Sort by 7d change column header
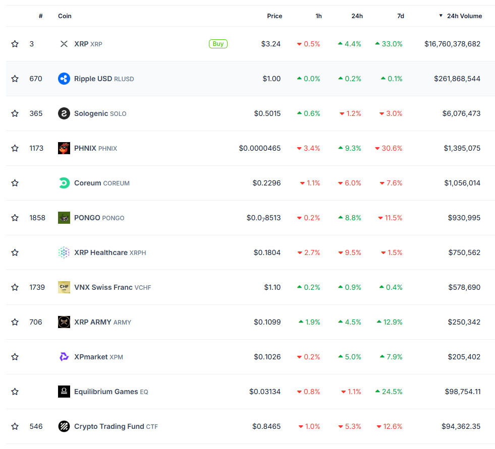Image resolution: width=495 pixels, height=449 pixels. [400, 16]
